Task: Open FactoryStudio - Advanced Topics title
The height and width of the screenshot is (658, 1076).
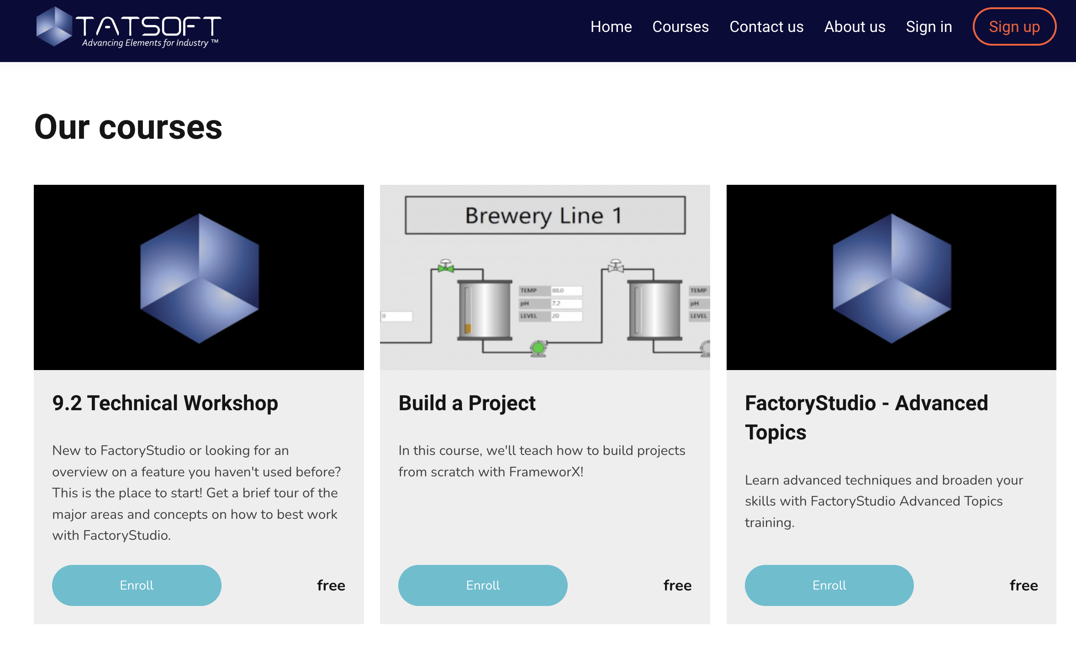Action: point(866,418)
